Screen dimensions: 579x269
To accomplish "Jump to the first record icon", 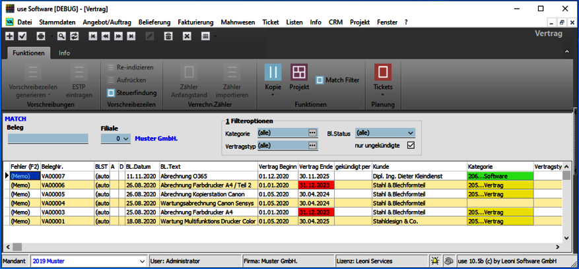I will click(93, 36).
